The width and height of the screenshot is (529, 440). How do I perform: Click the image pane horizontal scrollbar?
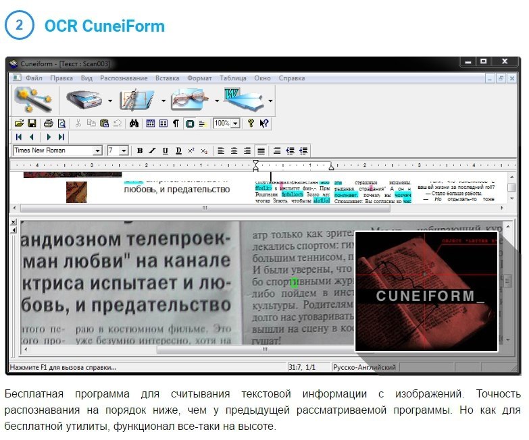point(265,350)
